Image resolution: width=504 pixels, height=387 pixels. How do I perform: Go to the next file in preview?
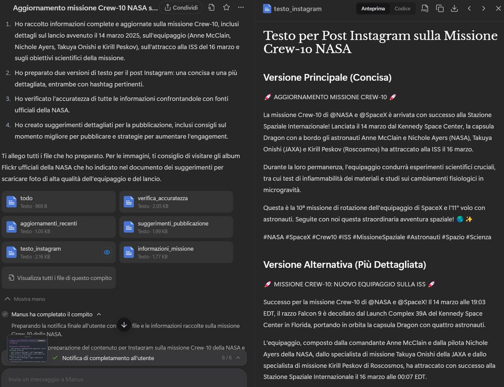pos(483,9)
